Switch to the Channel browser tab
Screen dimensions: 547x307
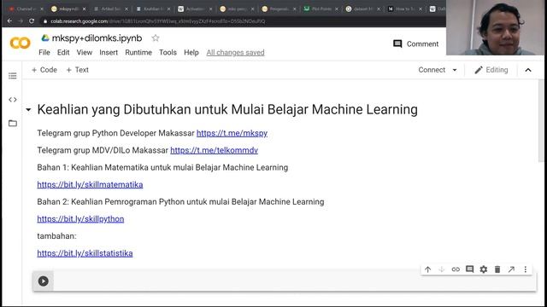(25, 9)
